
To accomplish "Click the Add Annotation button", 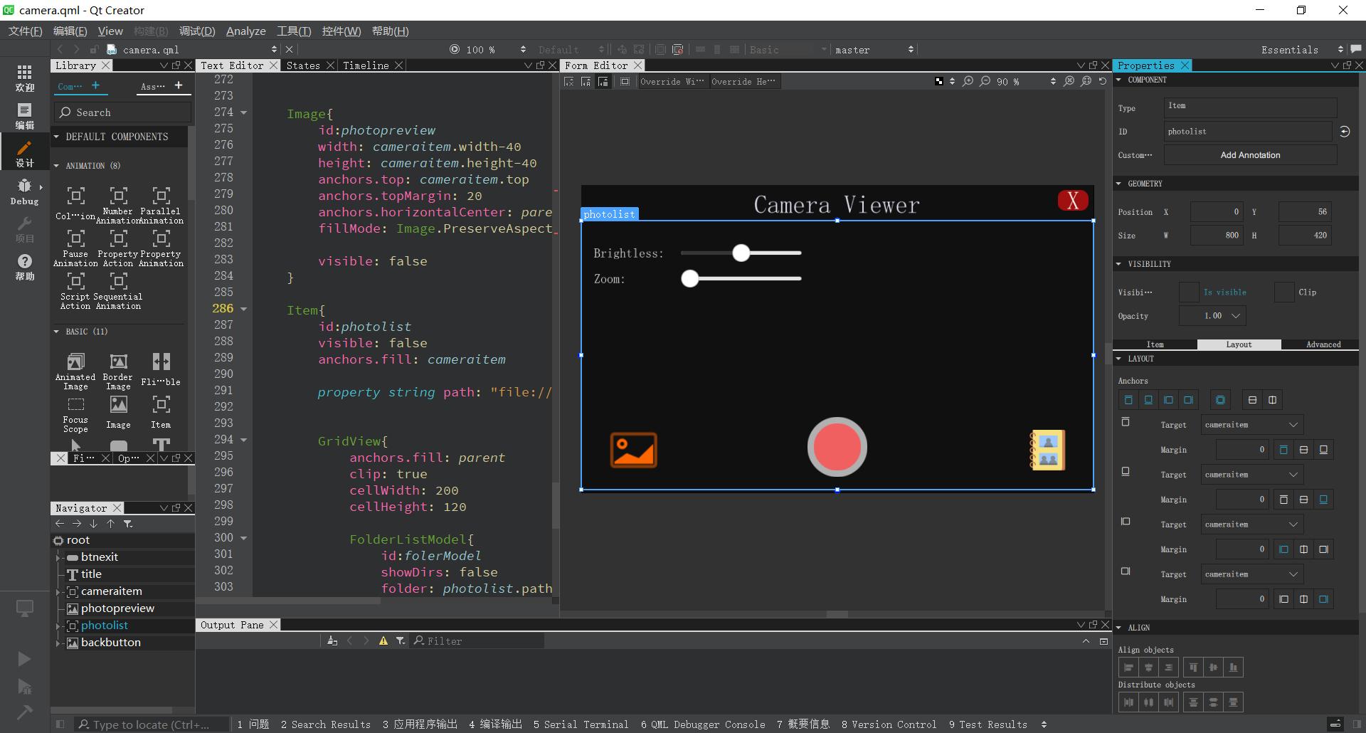I will [x=1250, y=154].
